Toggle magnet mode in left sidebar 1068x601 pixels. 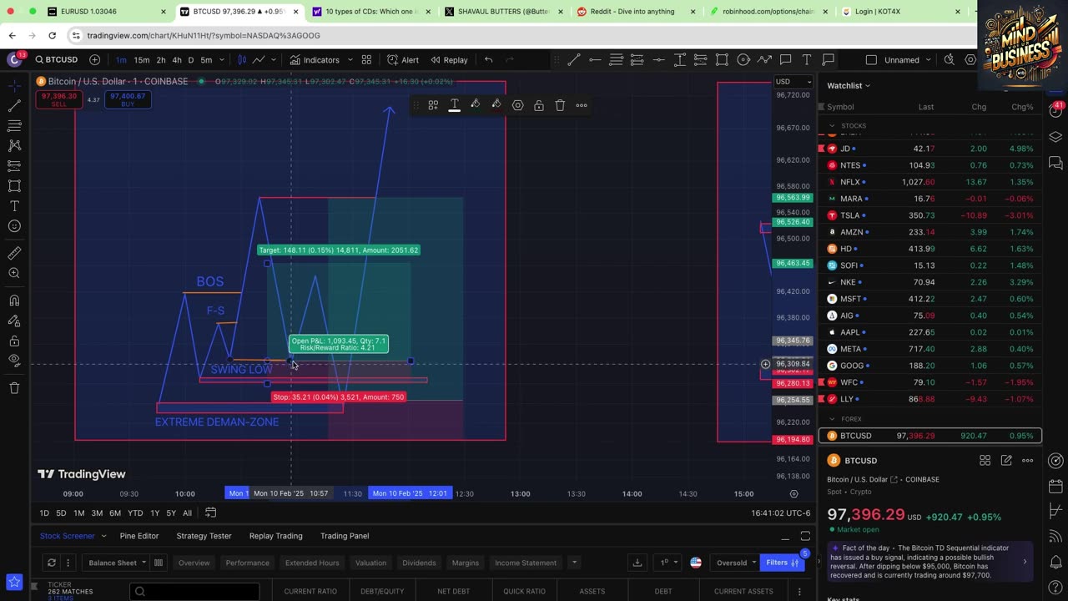point(14,300)
